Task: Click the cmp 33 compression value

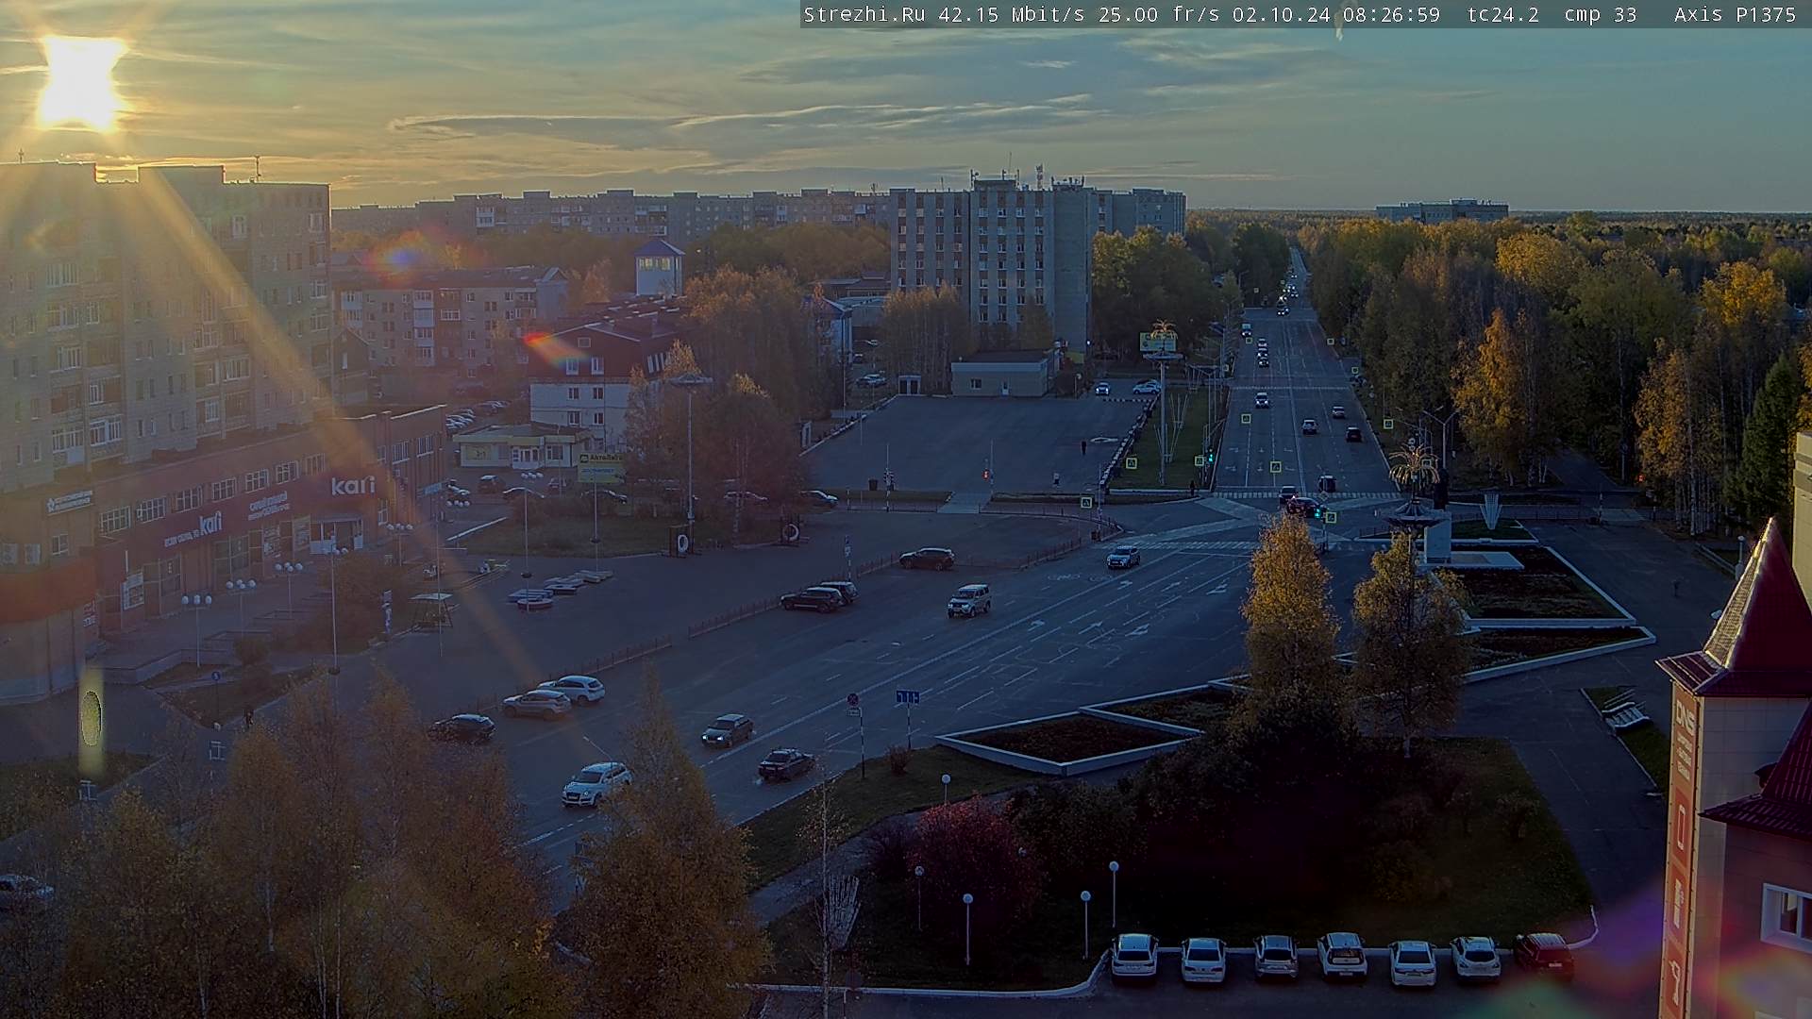Action: 1600,14
